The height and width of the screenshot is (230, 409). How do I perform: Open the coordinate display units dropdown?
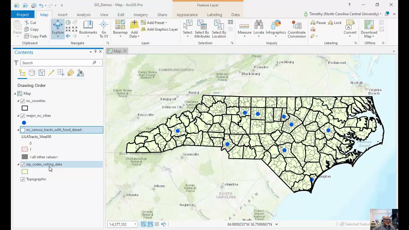pos(276,224)
